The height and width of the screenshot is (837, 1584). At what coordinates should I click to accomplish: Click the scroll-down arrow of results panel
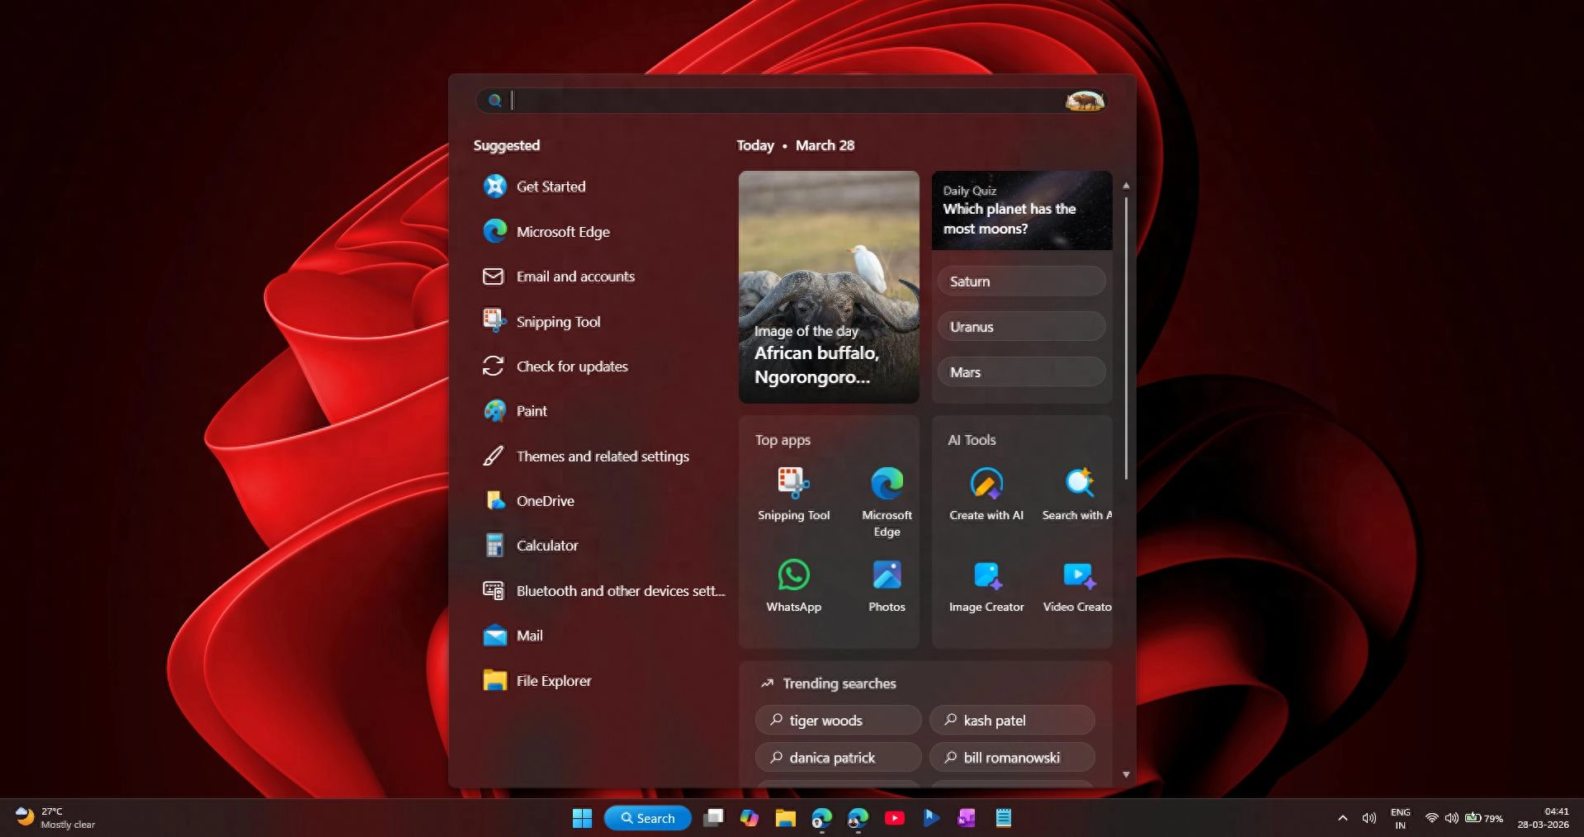point(1126,774)
